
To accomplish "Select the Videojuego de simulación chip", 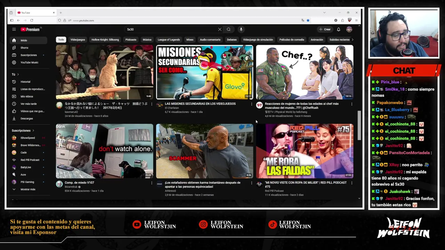I will tap(258, 40).
